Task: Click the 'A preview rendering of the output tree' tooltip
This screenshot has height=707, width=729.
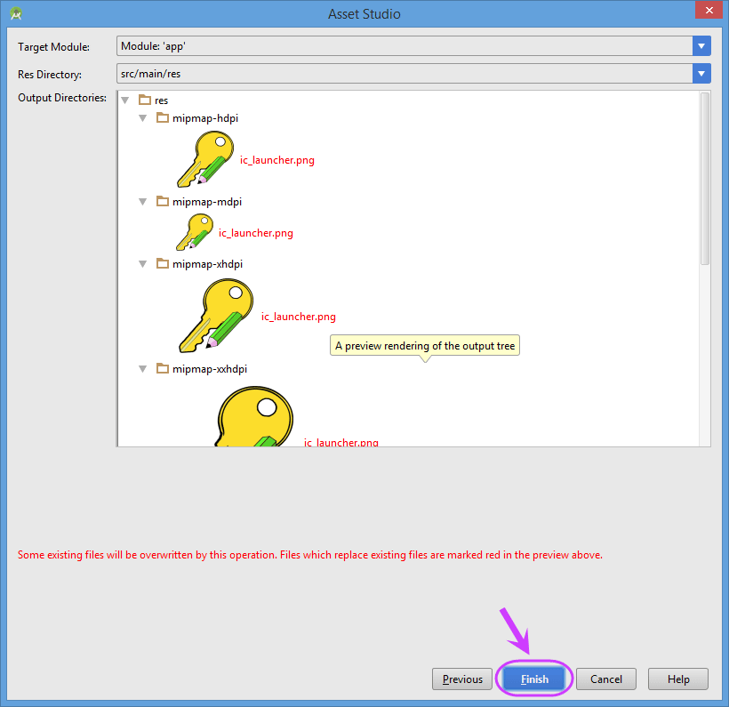Action: (x=425, y=346)
